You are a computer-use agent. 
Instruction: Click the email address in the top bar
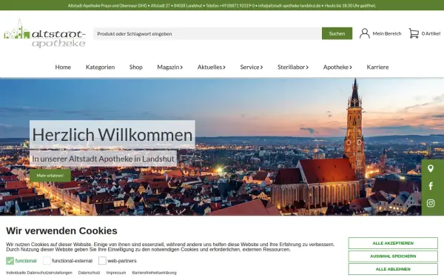pyautogui.click(x=289, y=5)
